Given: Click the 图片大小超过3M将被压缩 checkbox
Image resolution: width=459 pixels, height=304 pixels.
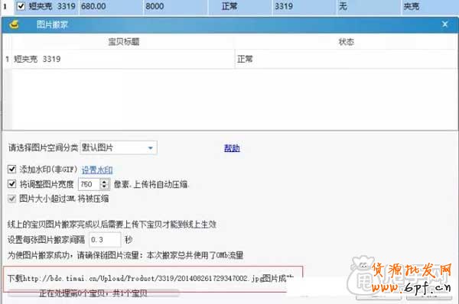Looking at the screenshot, I should (11, 199).
